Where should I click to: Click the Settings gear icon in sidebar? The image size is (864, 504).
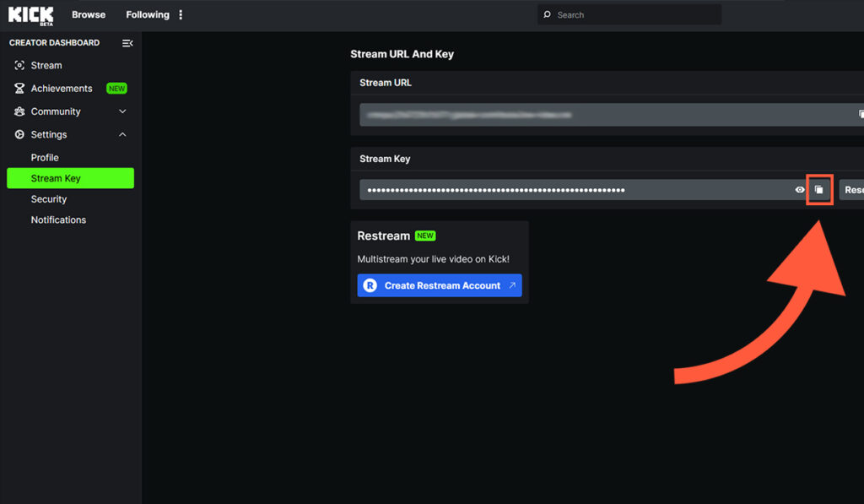tap(19, 134)
